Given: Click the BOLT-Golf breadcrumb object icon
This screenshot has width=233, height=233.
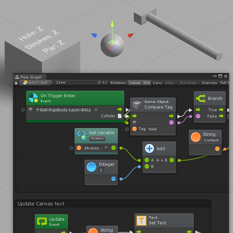Looking at the screenshot, I should pyautogui.click(x=25, y=83).
